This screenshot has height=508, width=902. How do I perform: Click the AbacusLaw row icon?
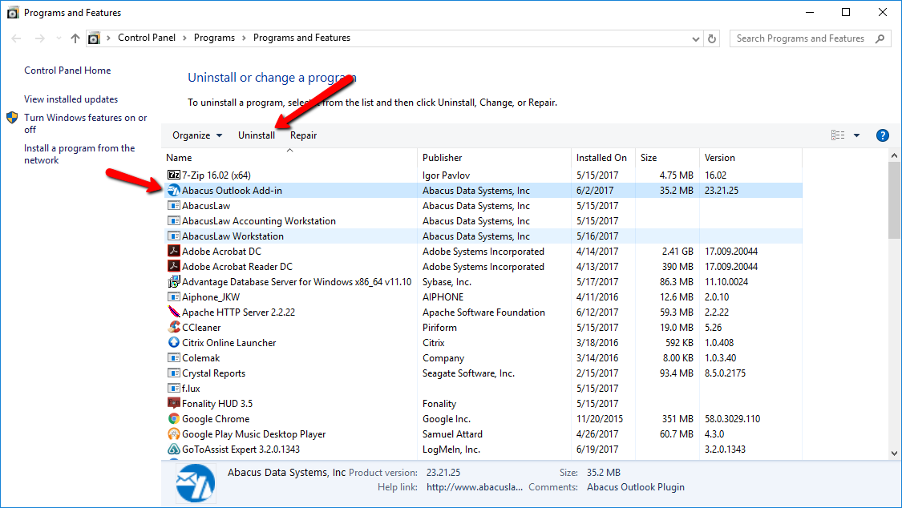(x=174, y=206)
